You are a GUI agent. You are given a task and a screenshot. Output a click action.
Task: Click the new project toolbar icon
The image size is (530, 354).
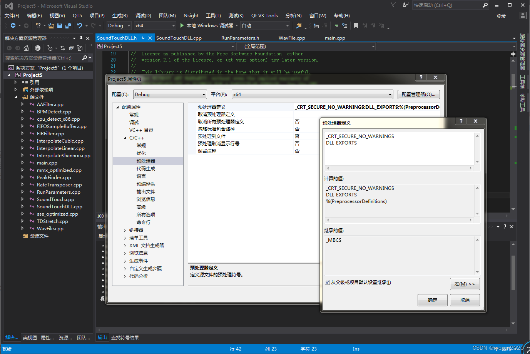(38, 26)
